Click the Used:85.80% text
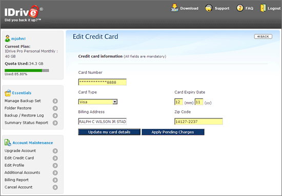This screenshot has width=282, height=196. (16, 74)
